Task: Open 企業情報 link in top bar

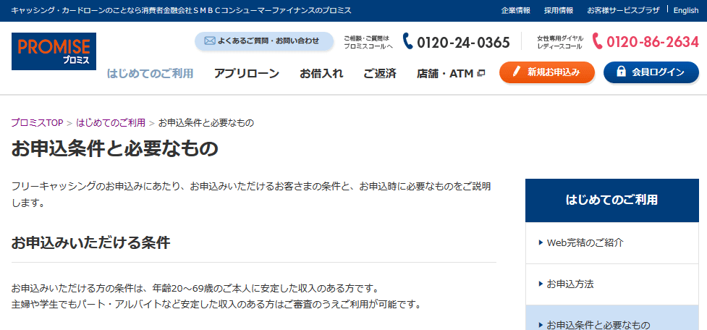Action: pyautogui.click(x=516, y=10)
